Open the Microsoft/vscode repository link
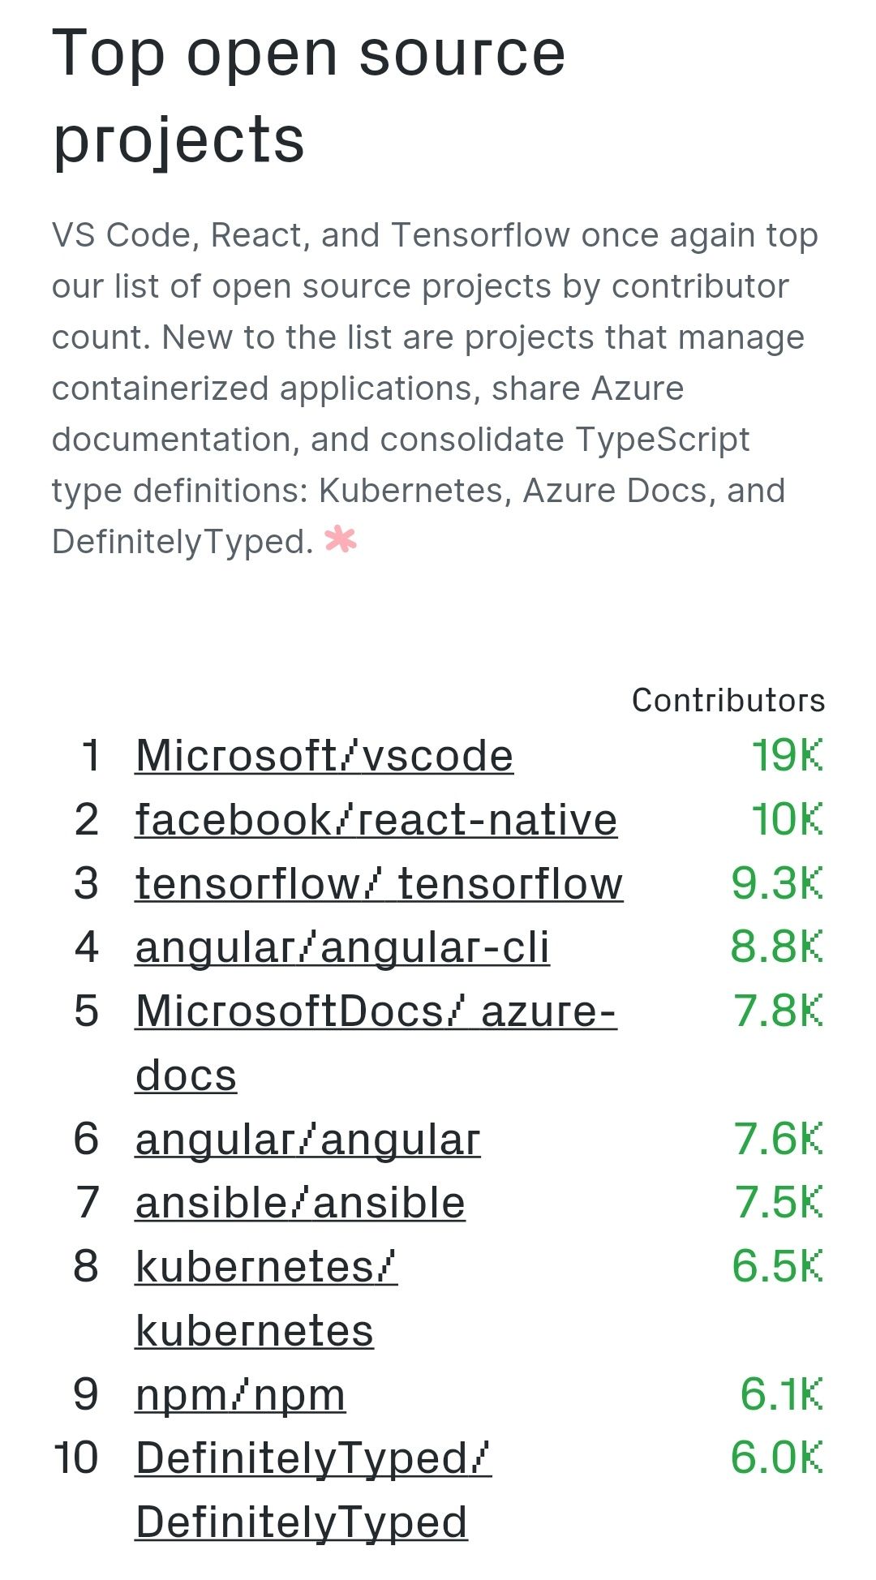Viewport: 876px width, 1580px height. click(x=324, y=756)
